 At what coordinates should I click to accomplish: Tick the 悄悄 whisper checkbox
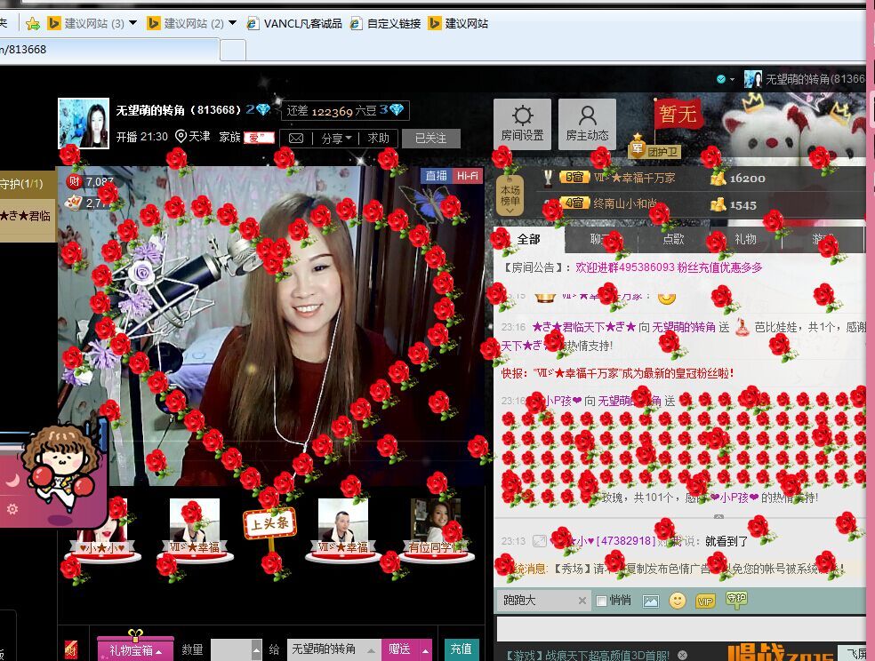pos(601,601)
